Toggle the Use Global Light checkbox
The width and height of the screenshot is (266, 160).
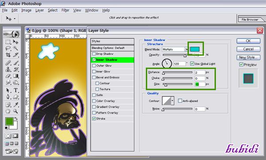(x=192, y=64)
